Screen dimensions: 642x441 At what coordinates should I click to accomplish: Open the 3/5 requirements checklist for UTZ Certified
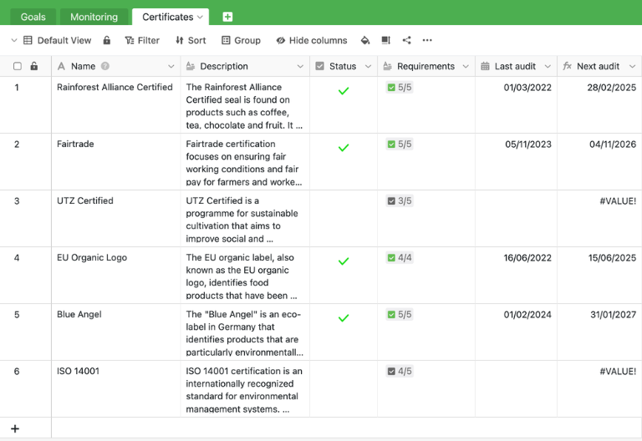(x=400, y=200)
